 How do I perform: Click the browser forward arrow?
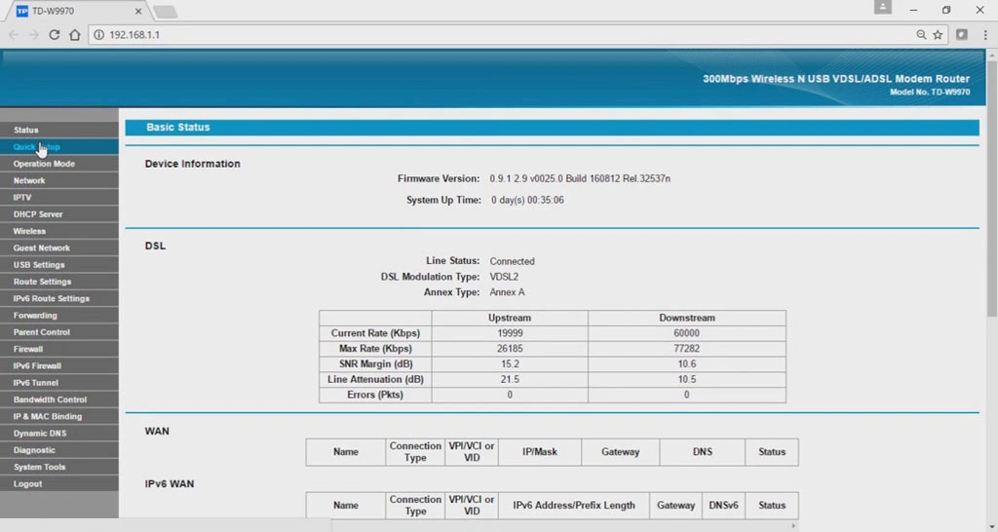tap(34, 35)
